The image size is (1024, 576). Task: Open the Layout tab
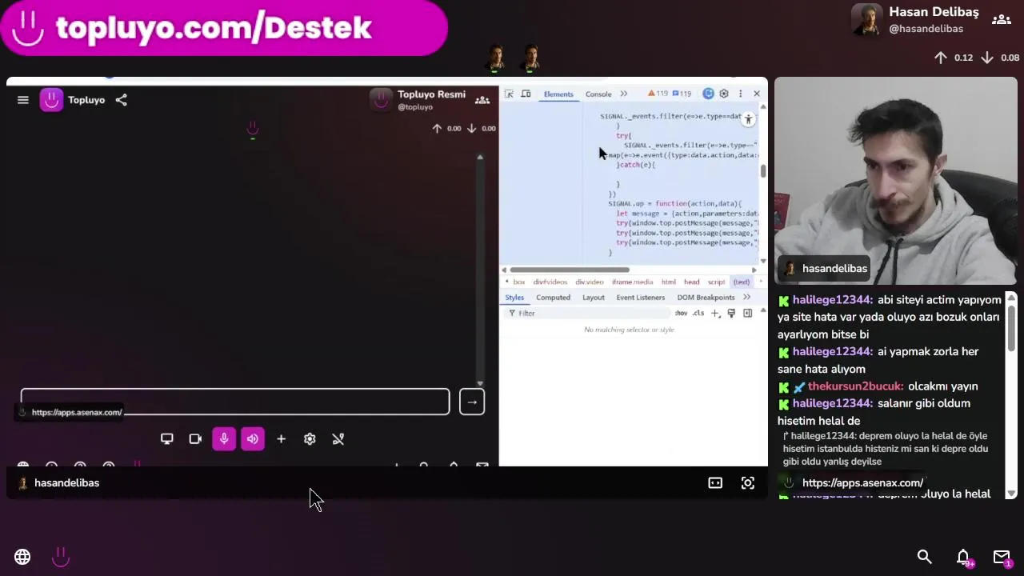[594, 297]
